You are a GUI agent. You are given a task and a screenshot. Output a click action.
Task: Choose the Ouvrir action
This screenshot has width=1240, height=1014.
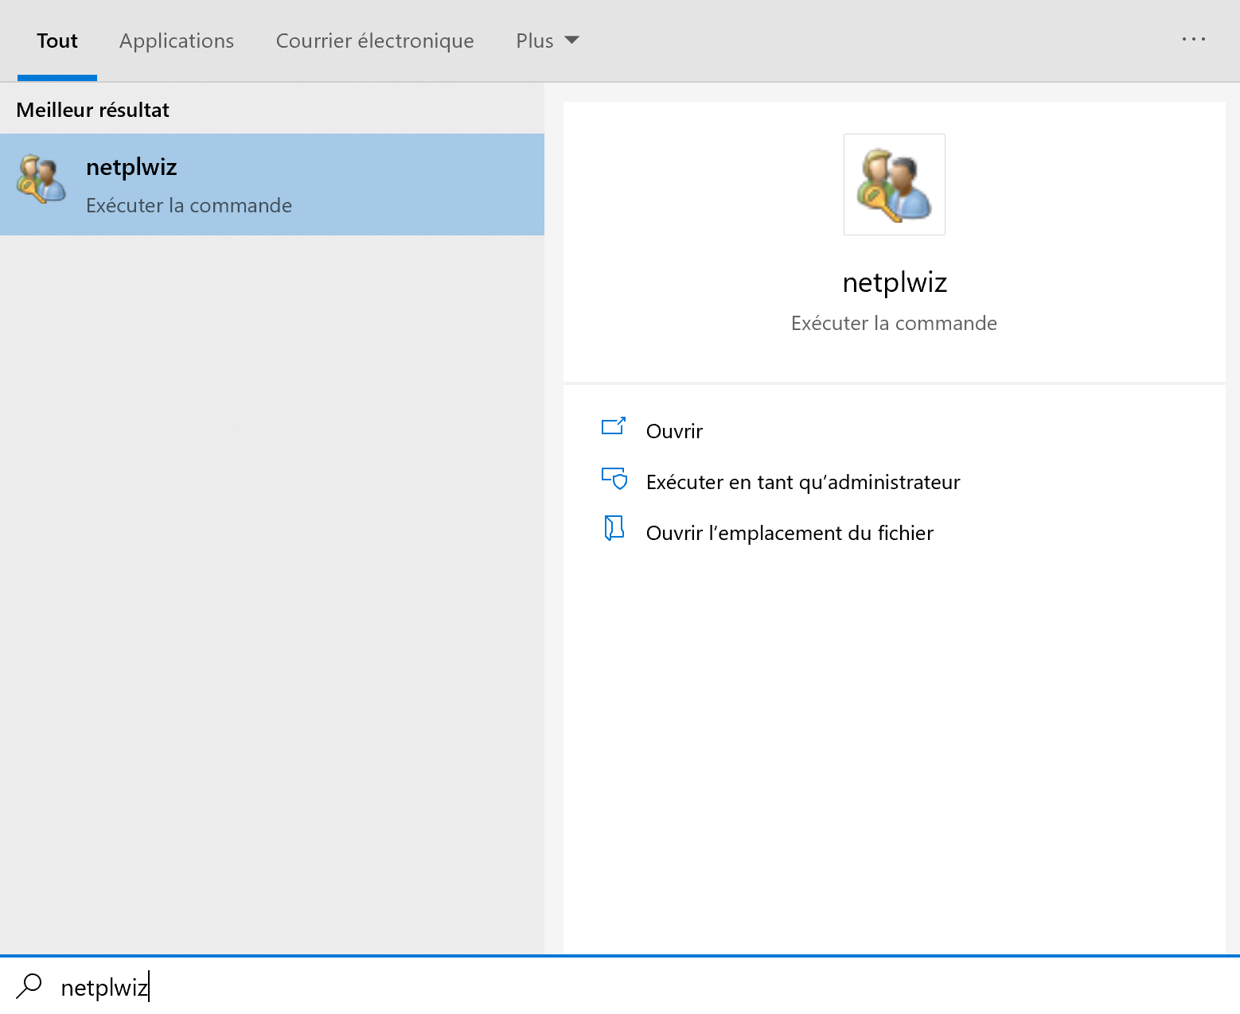pos(674,431)
